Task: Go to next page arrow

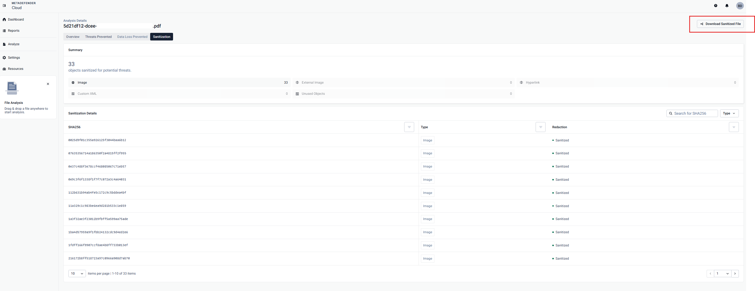Action: pyautogui.click(x=735, y=273)
